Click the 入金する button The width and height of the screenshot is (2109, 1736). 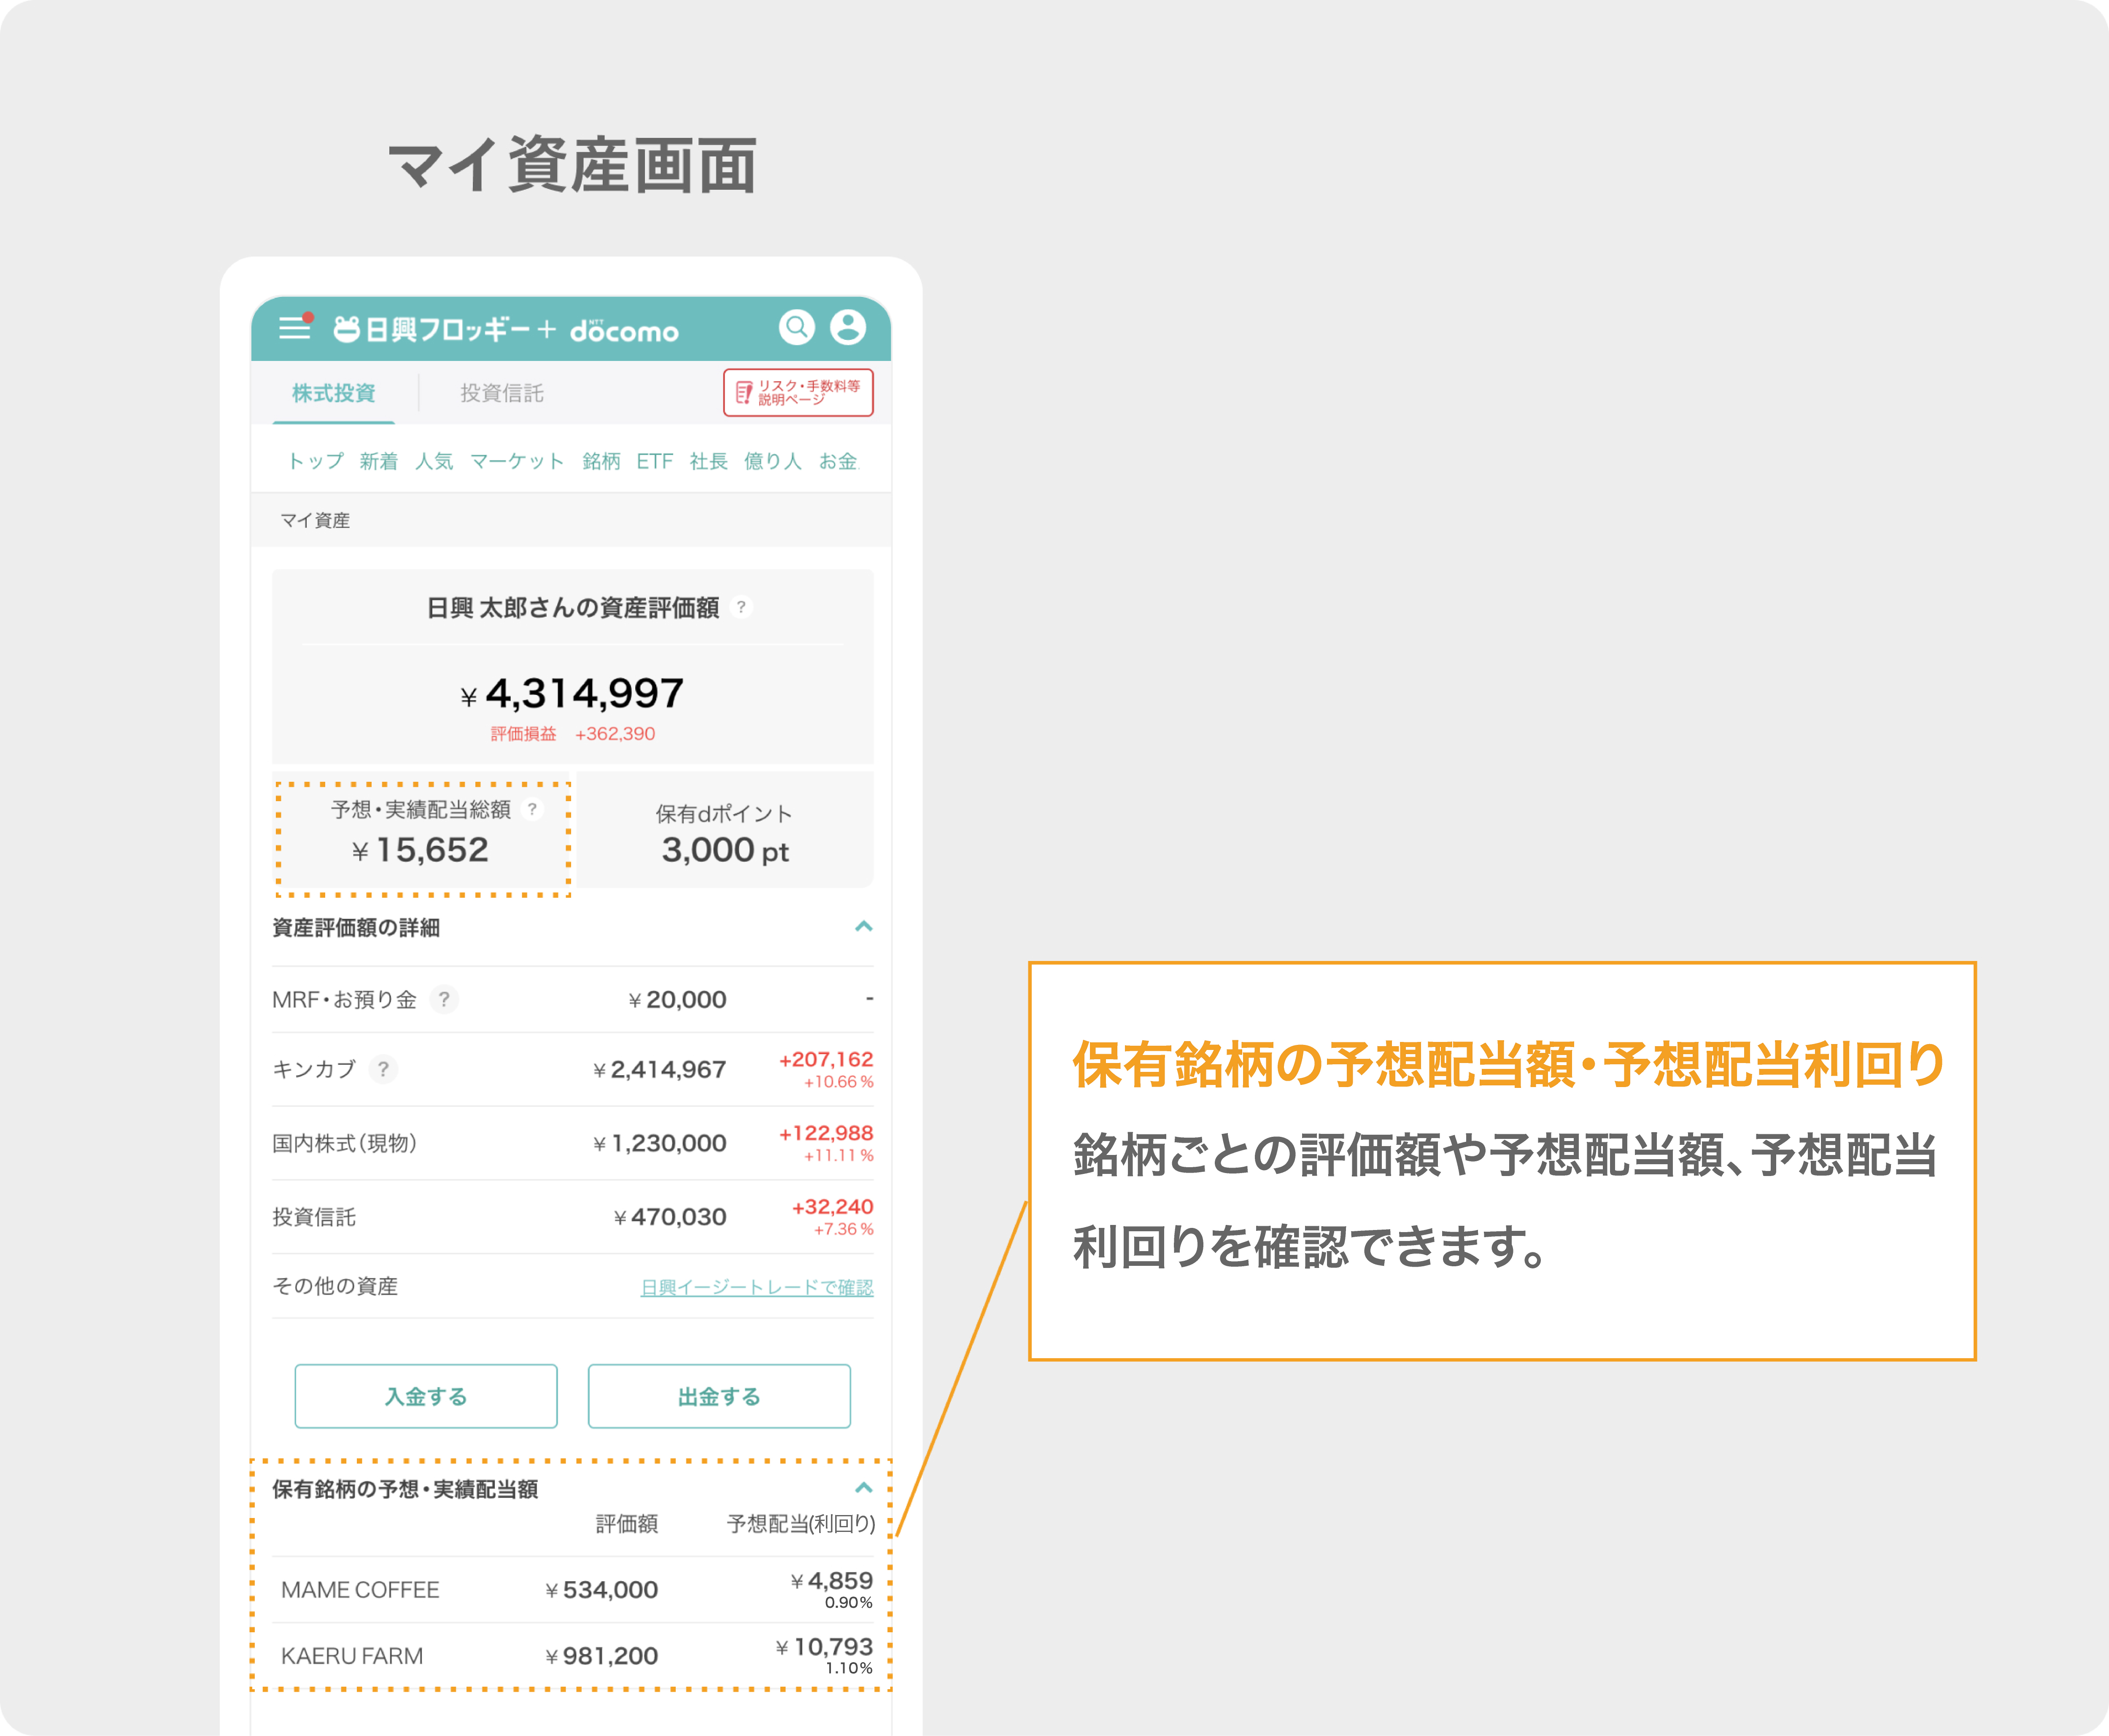point(425,1396)
